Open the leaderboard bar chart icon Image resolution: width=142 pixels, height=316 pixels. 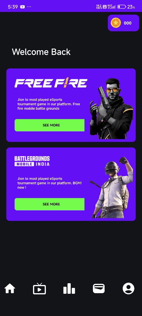tap(69, 288)
